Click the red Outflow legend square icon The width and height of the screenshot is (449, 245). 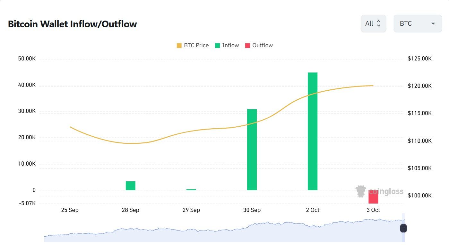(247, 45)
